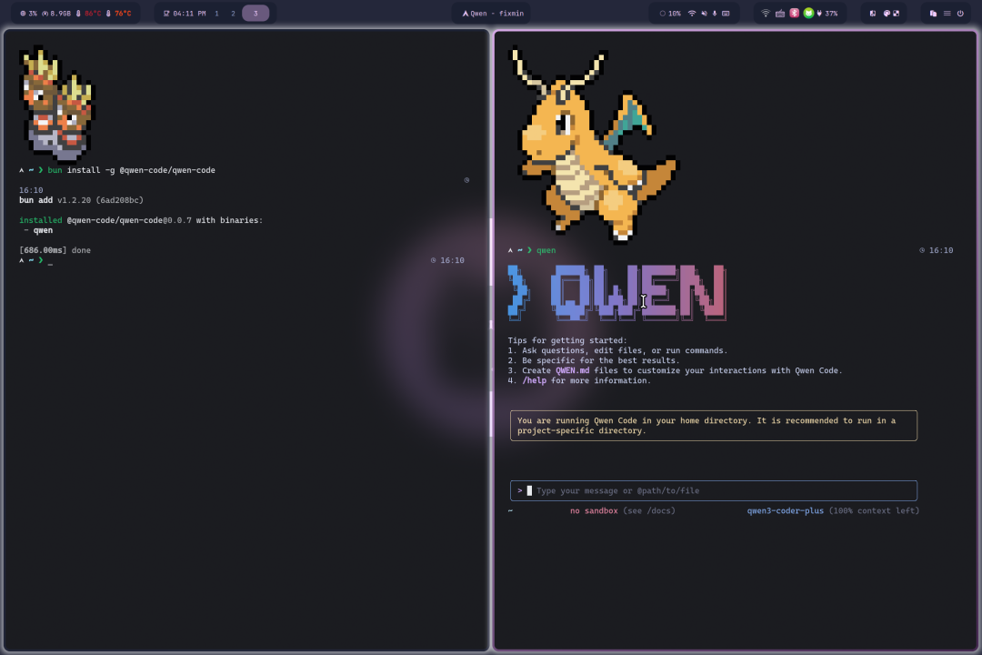This screenshot has height=655, width=982.
Task: Click the power icon at the top-right corner
Action: click(x=959, y=13)
